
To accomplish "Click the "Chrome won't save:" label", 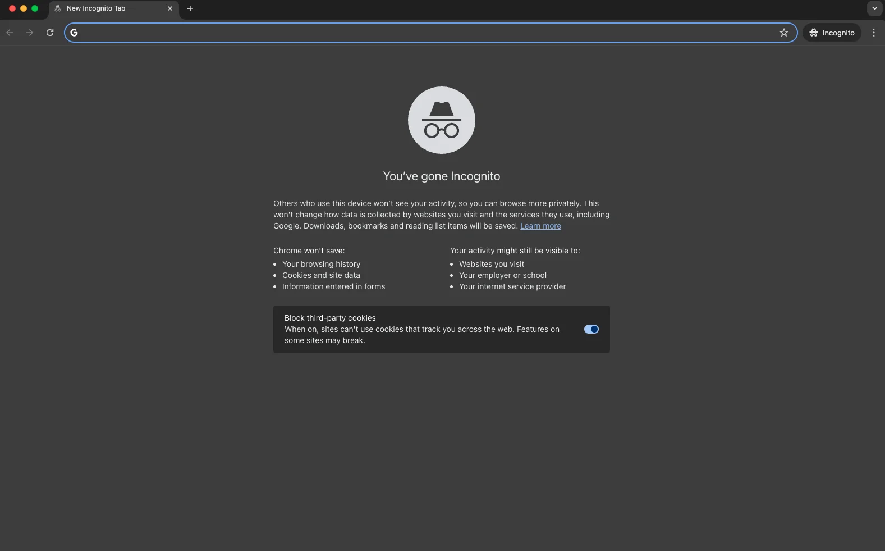I will tap(309, 251).
